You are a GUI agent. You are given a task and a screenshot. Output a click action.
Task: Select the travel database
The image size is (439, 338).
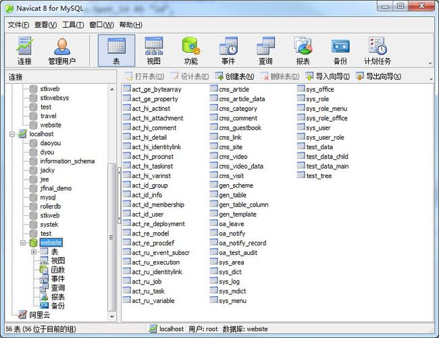click(x=48, y=116)
